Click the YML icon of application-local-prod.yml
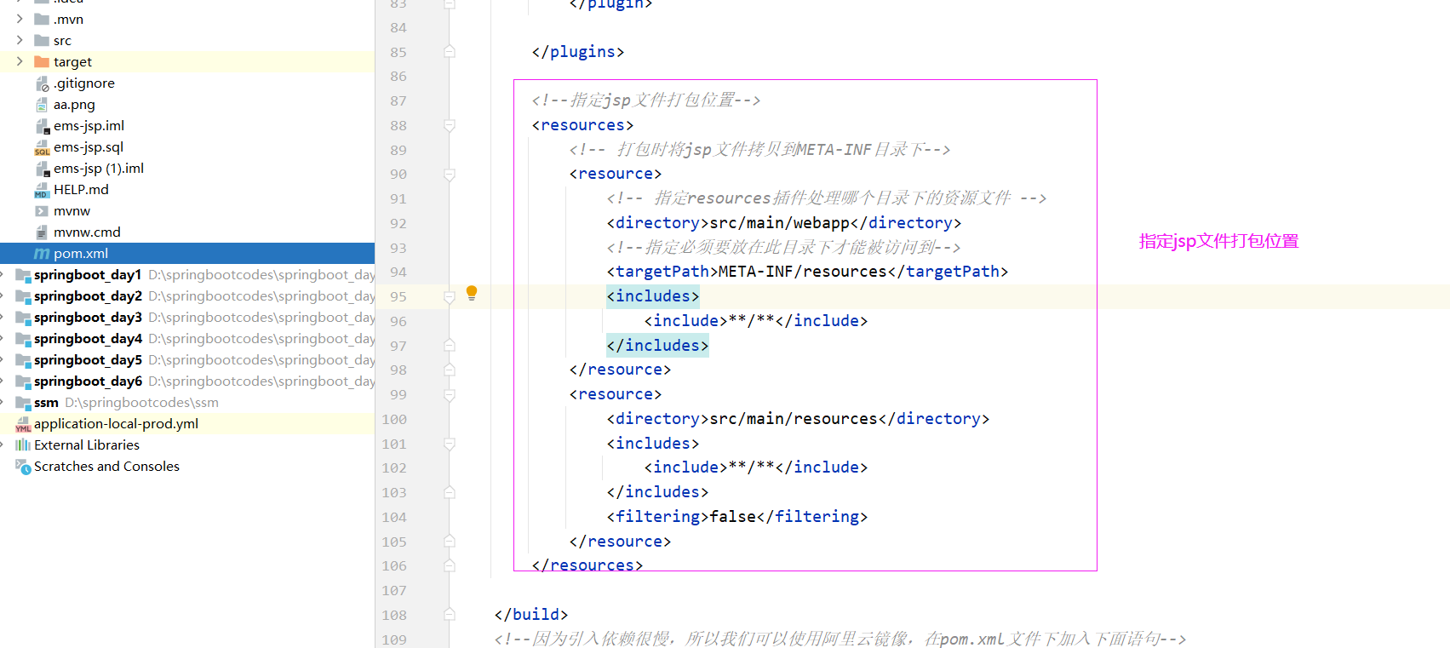 click(23, 424)
